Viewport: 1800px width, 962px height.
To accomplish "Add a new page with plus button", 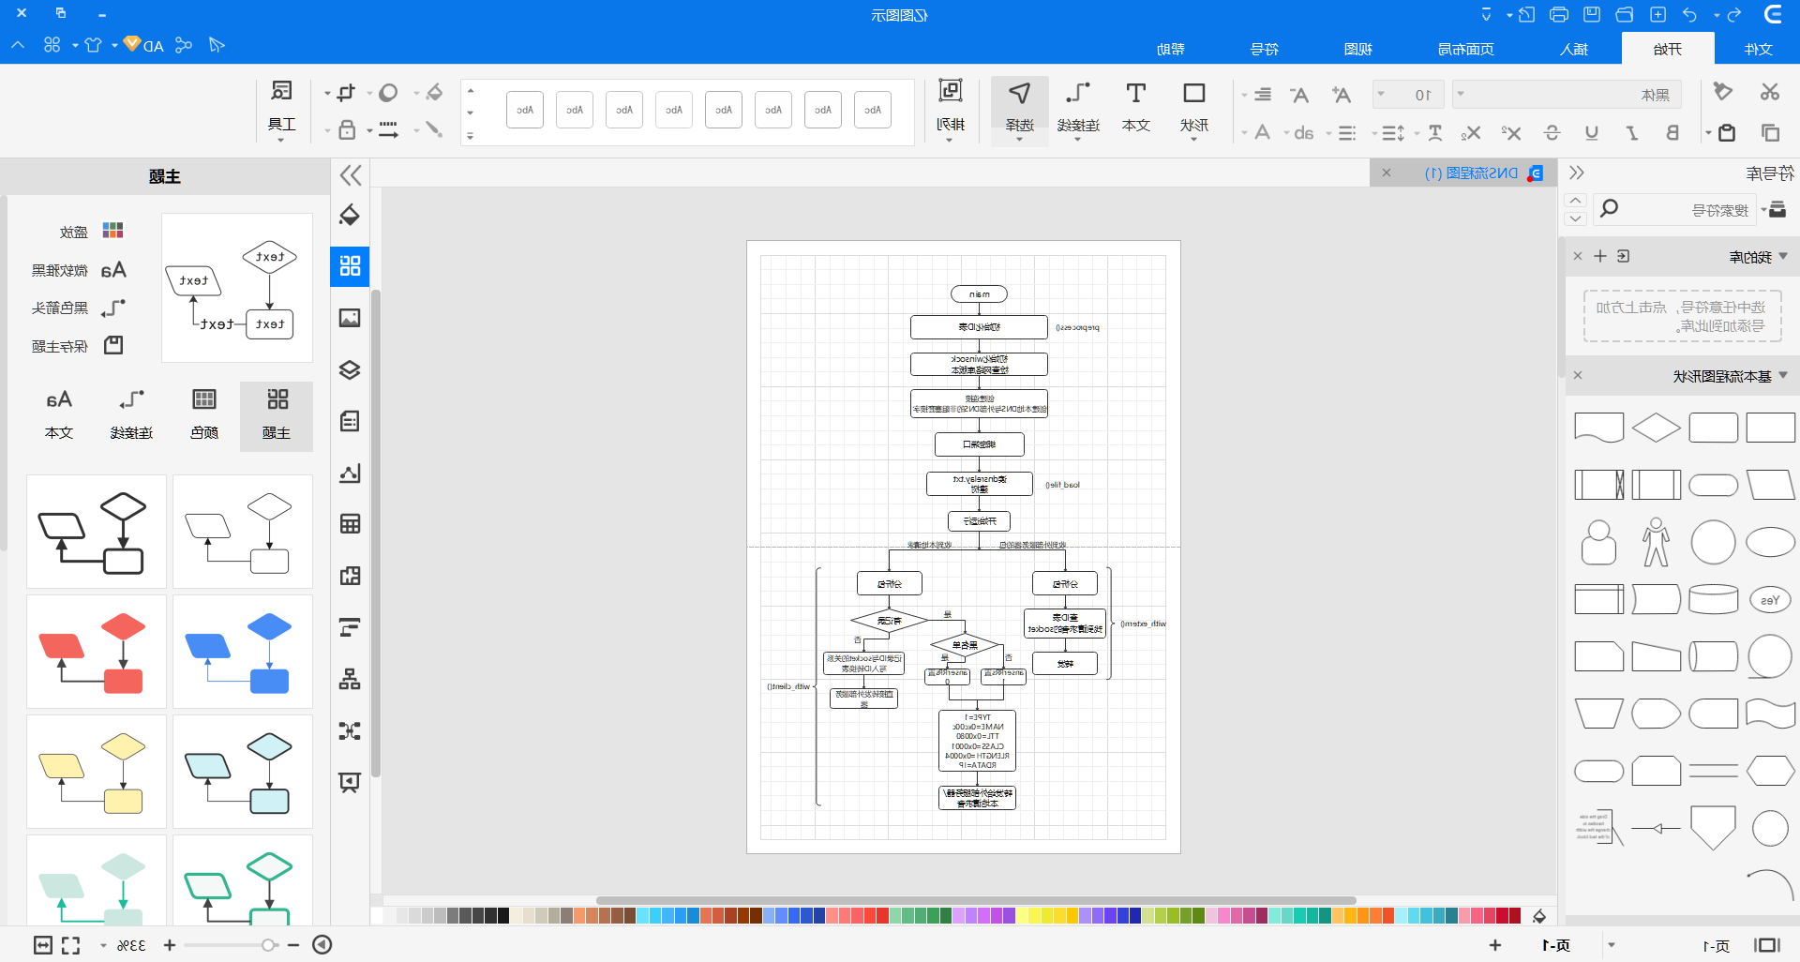I will point(1494,945).
